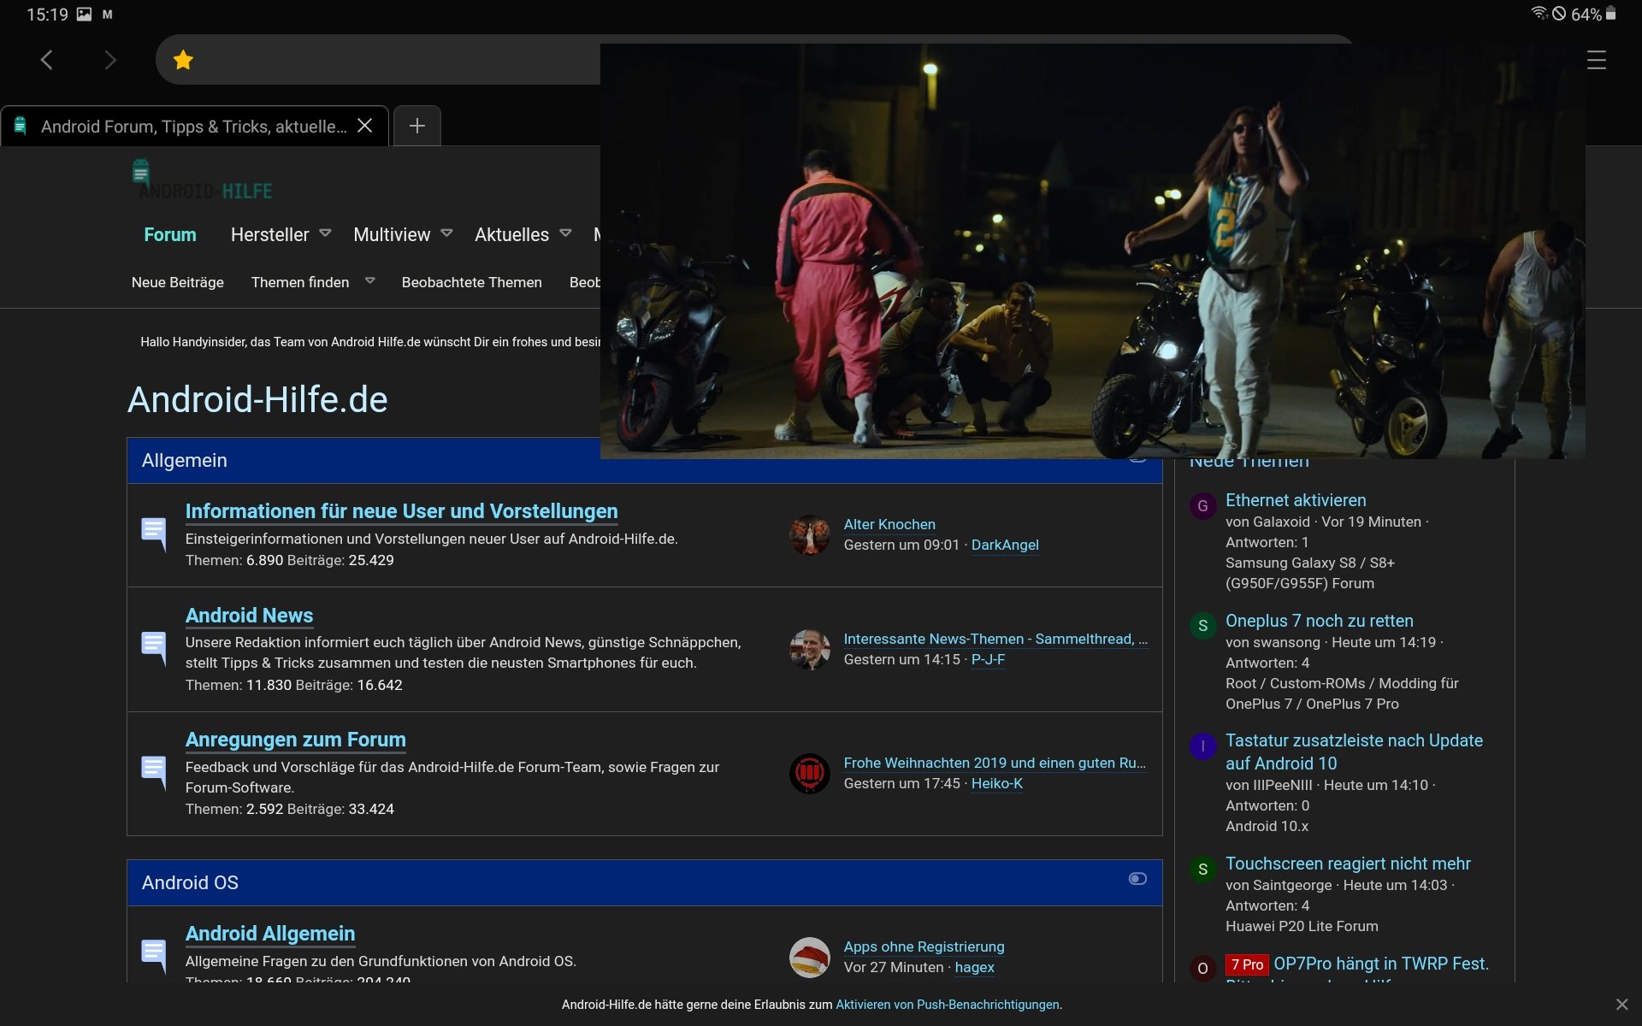Open Oneplus 7 noch zu retten thread
The image size is (1642, 1026).
[x=1319, y=621]
